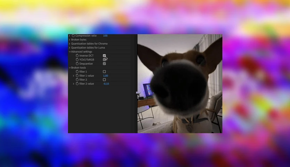
Task: Select the YCbCrToRGB label
Action: tap(87, 60)
